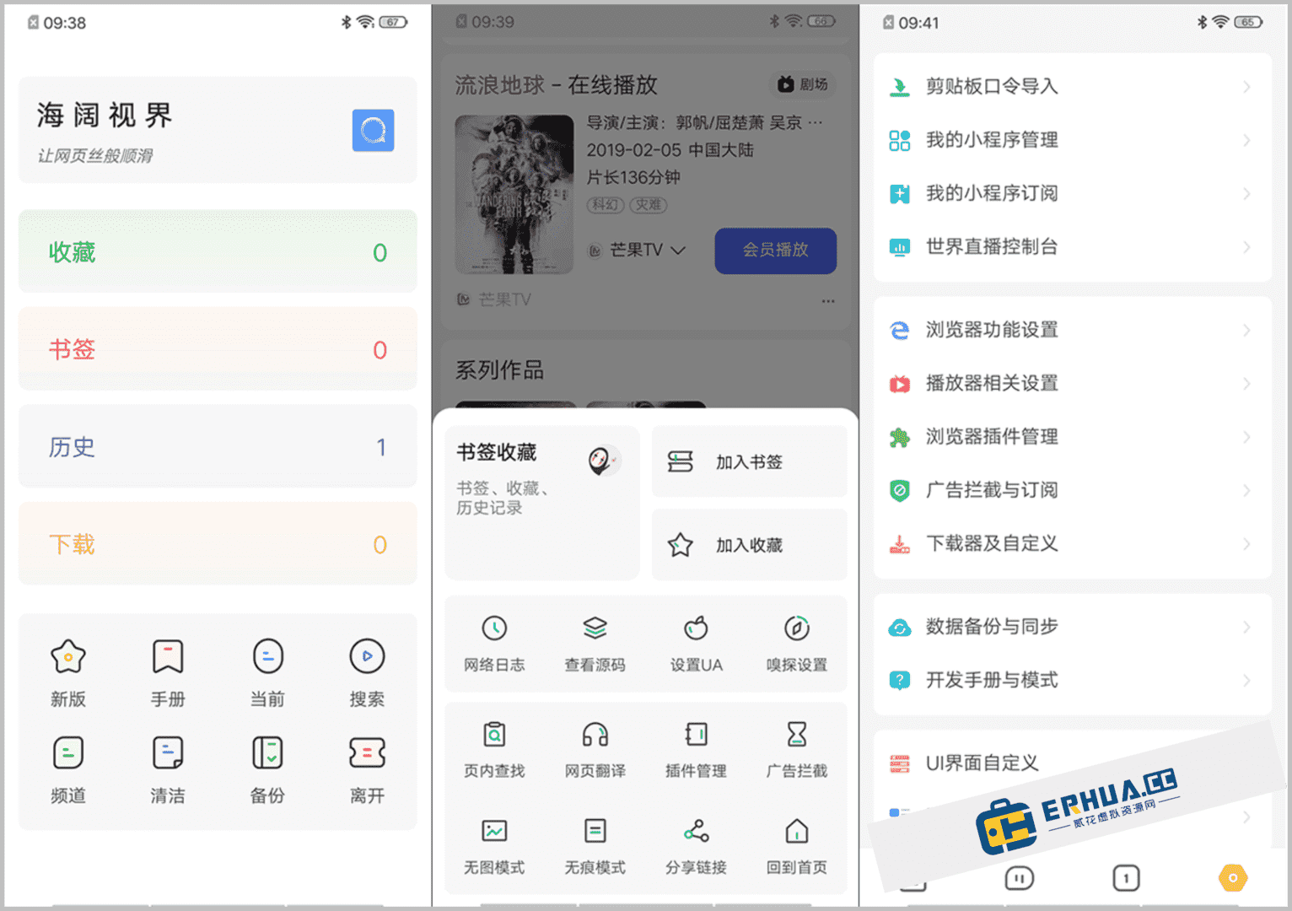This screenshot has width=1292, height=911.
Task: Tap the 备份 backup icon
Action: (x=266, y=753)
